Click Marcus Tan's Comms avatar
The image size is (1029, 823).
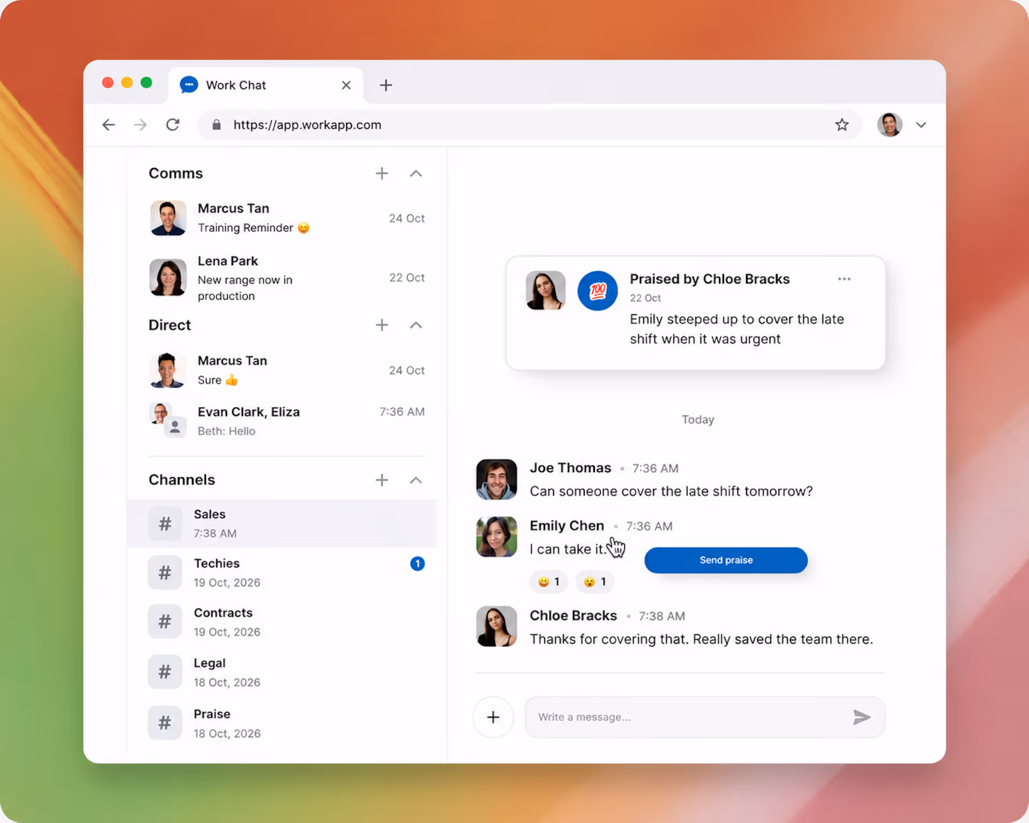coord(168,218)
